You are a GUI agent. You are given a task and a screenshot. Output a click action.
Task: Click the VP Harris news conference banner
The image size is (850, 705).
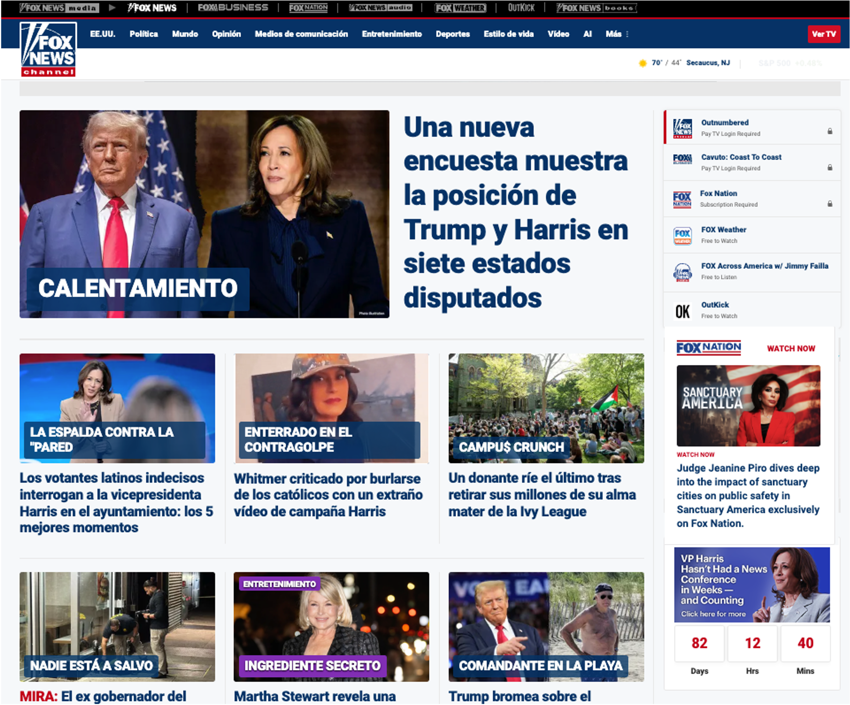752,585
